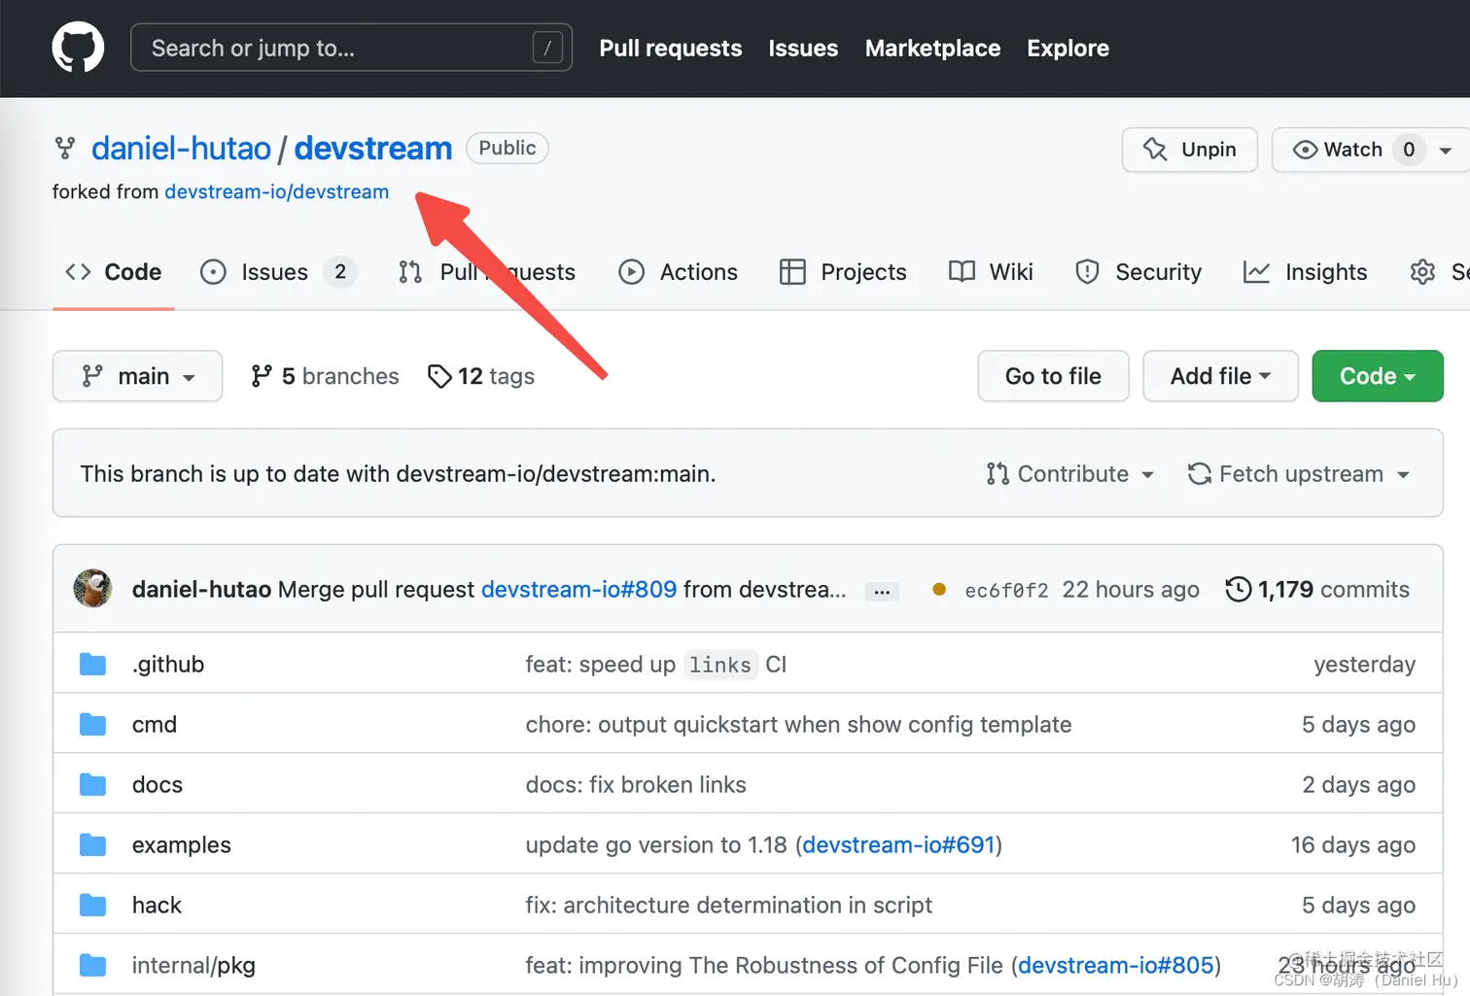Click the commit history clock icon

click(1237, 589)
